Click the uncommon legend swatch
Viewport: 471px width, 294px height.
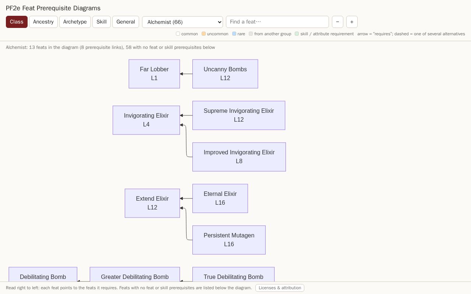click(x=204, y=34)
